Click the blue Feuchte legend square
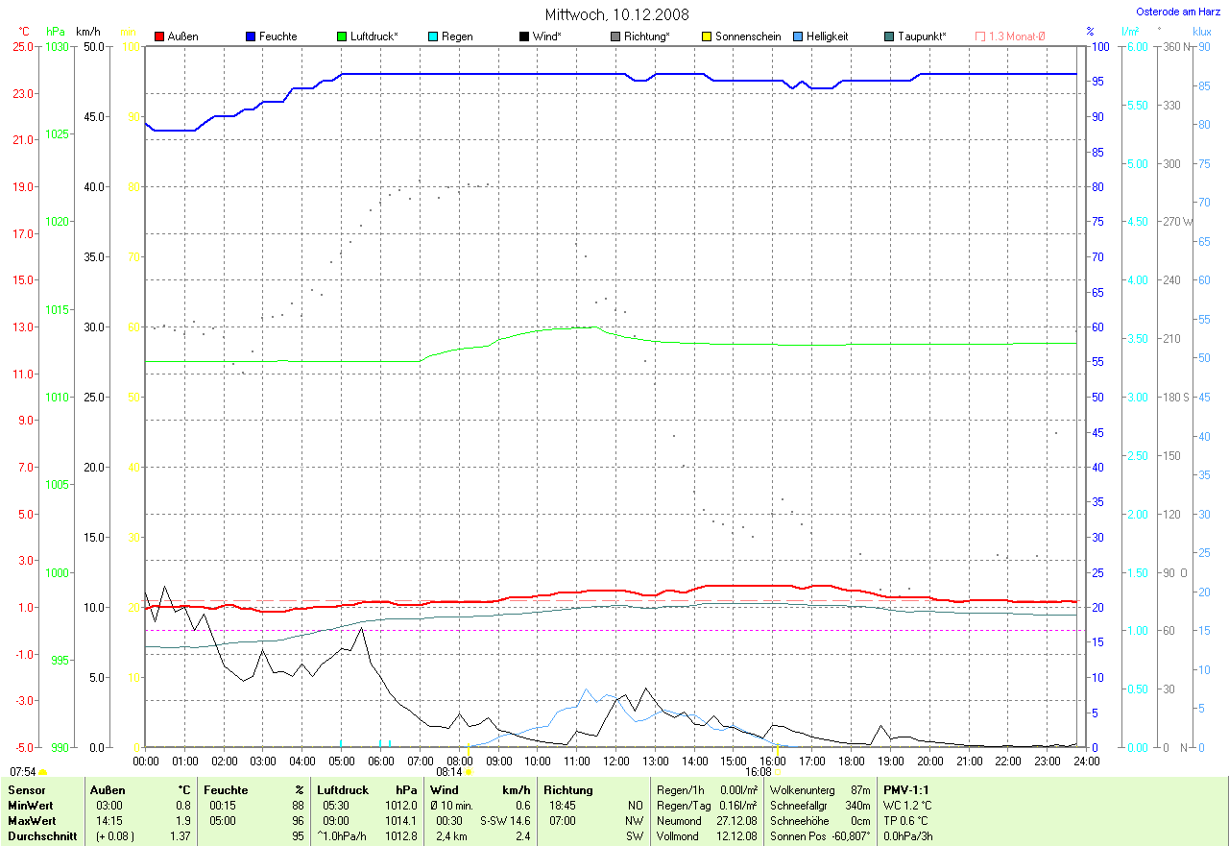 coord(251,36)
